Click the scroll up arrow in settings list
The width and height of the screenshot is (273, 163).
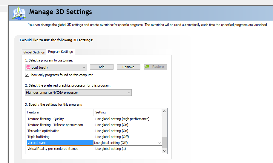[164, 112]
